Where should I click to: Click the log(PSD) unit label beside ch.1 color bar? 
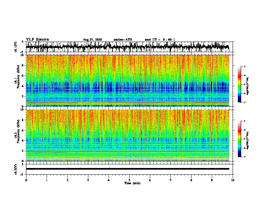(x=248, y=86)
